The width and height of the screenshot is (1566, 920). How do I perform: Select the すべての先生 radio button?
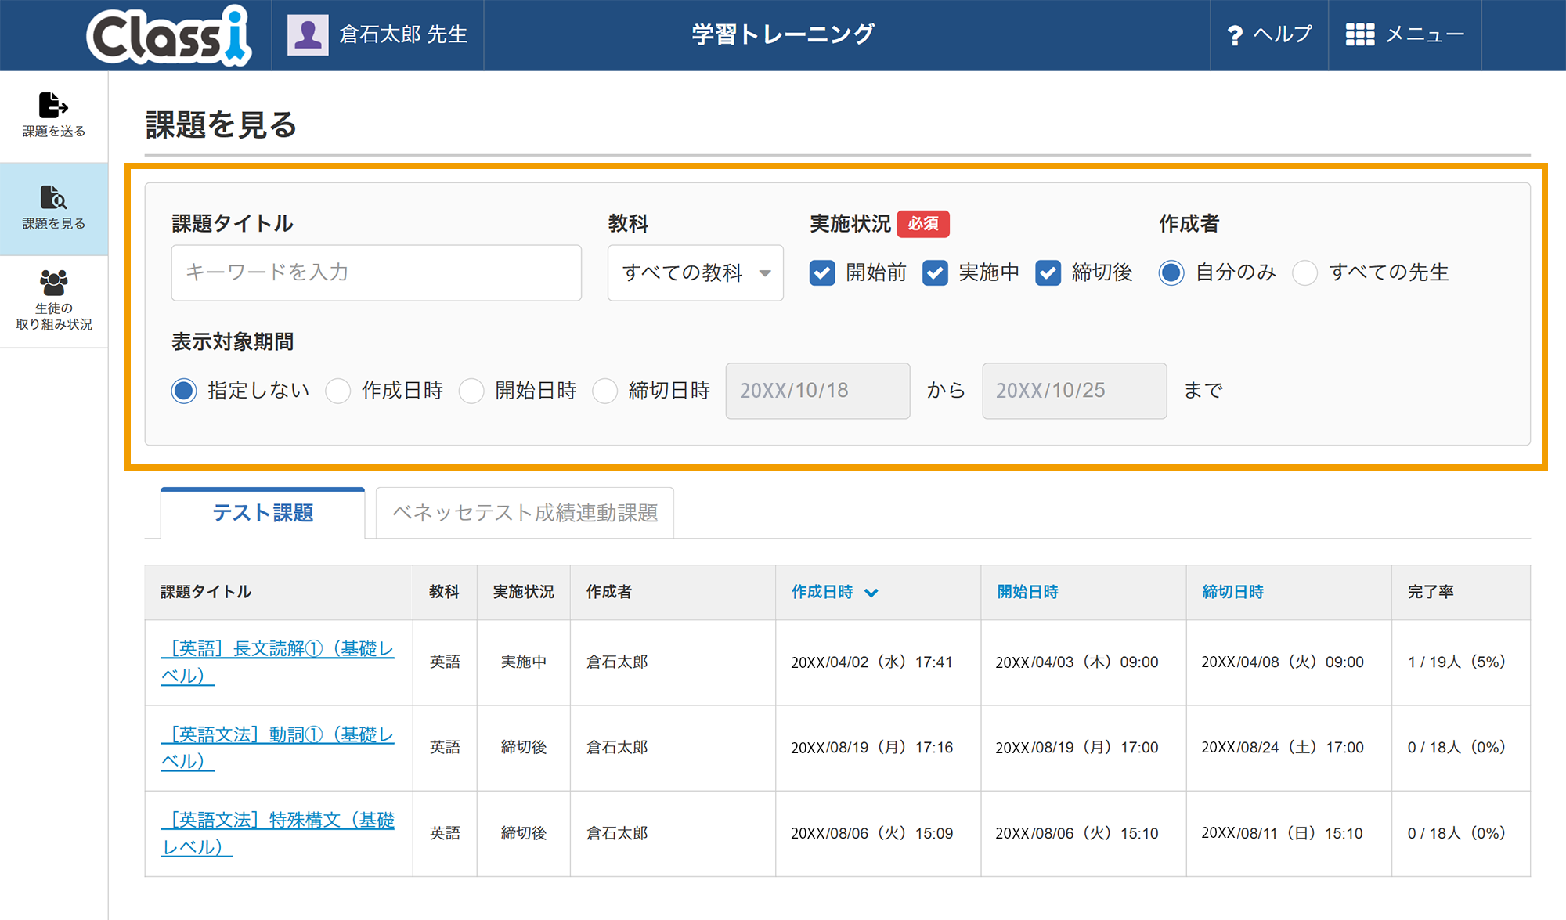1304,272
